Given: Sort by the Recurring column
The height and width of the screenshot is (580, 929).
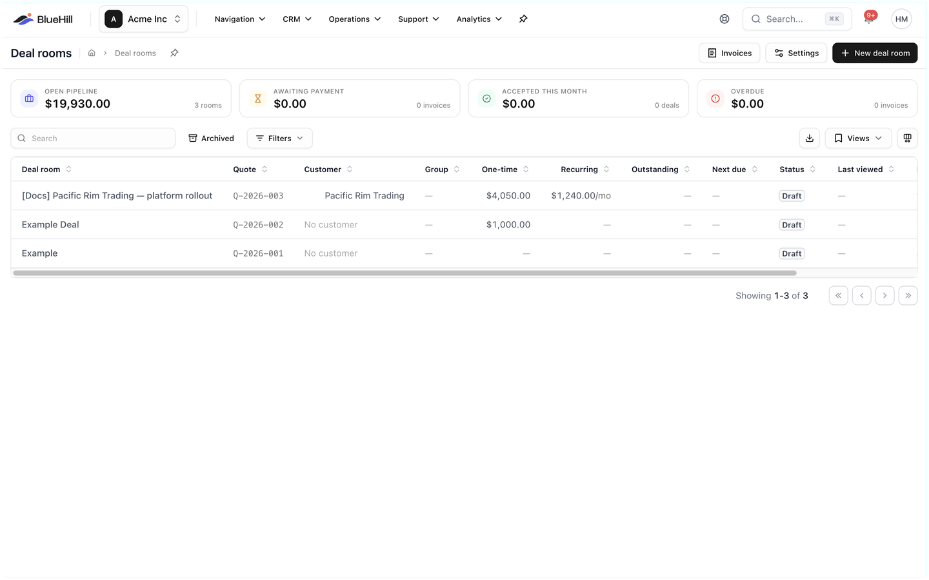Looking at the screenshot, I should tap(585, 169).
